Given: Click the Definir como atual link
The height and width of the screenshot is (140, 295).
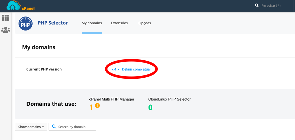Looking at the screenshot, I should point(136,69).
